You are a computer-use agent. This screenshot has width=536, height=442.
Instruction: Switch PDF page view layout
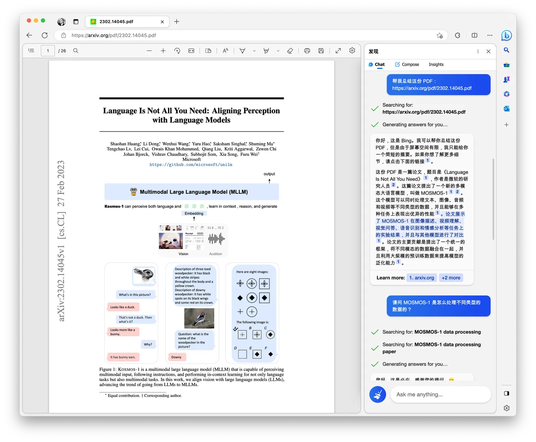click(x=208, y=51)
